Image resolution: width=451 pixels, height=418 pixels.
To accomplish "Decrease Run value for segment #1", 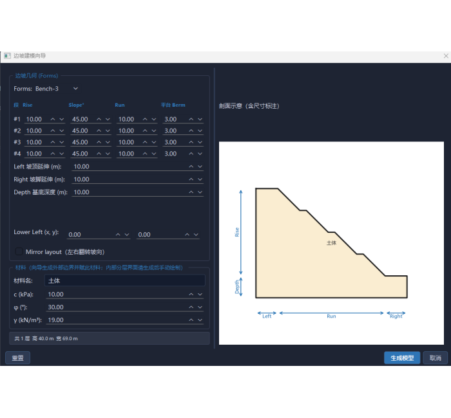I will (154, 119).
